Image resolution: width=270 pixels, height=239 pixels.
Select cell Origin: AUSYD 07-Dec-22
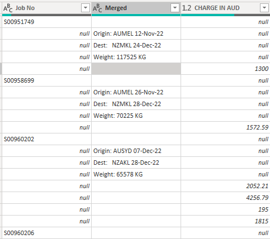click(136, 151)
